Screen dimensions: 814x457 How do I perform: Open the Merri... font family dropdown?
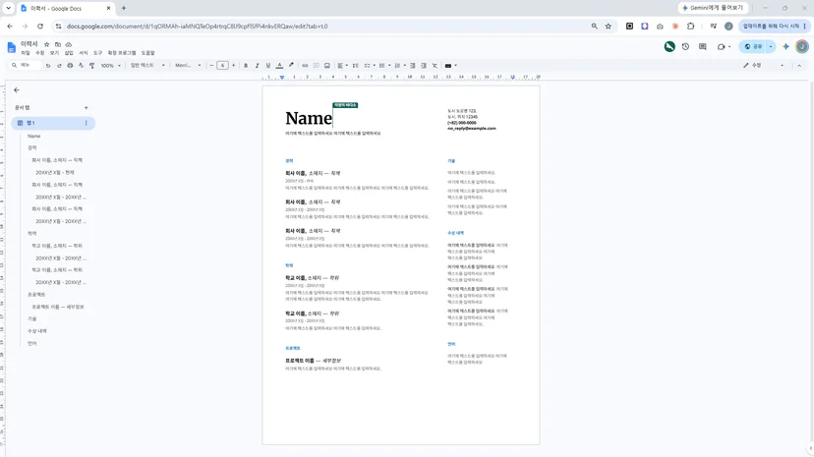coord(188,66)
